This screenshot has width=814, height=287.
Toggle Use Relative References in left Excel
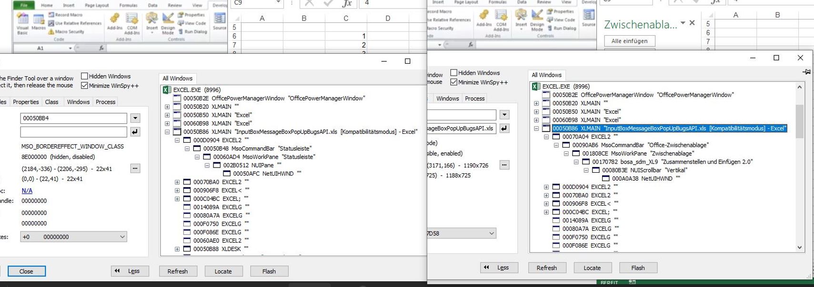pyautogui.click(x=75, y=23)
